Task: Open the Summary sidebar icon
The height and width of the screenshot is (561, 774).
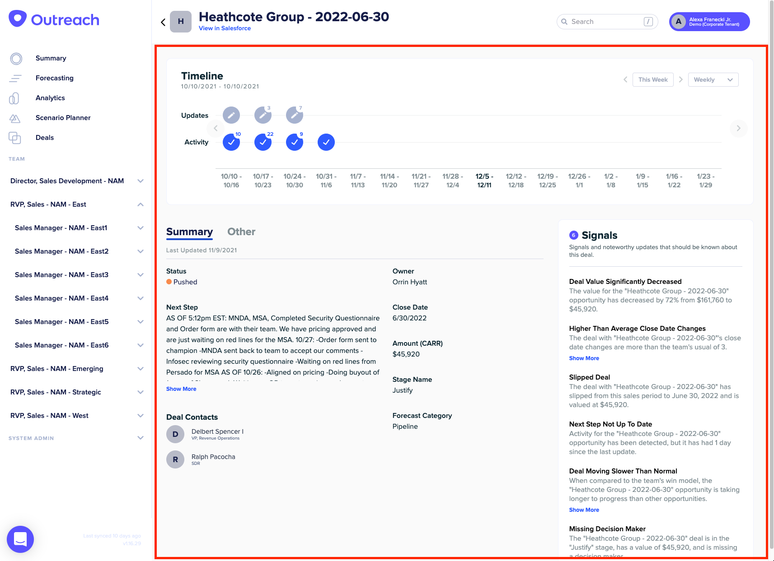Action: pos(16,58)
